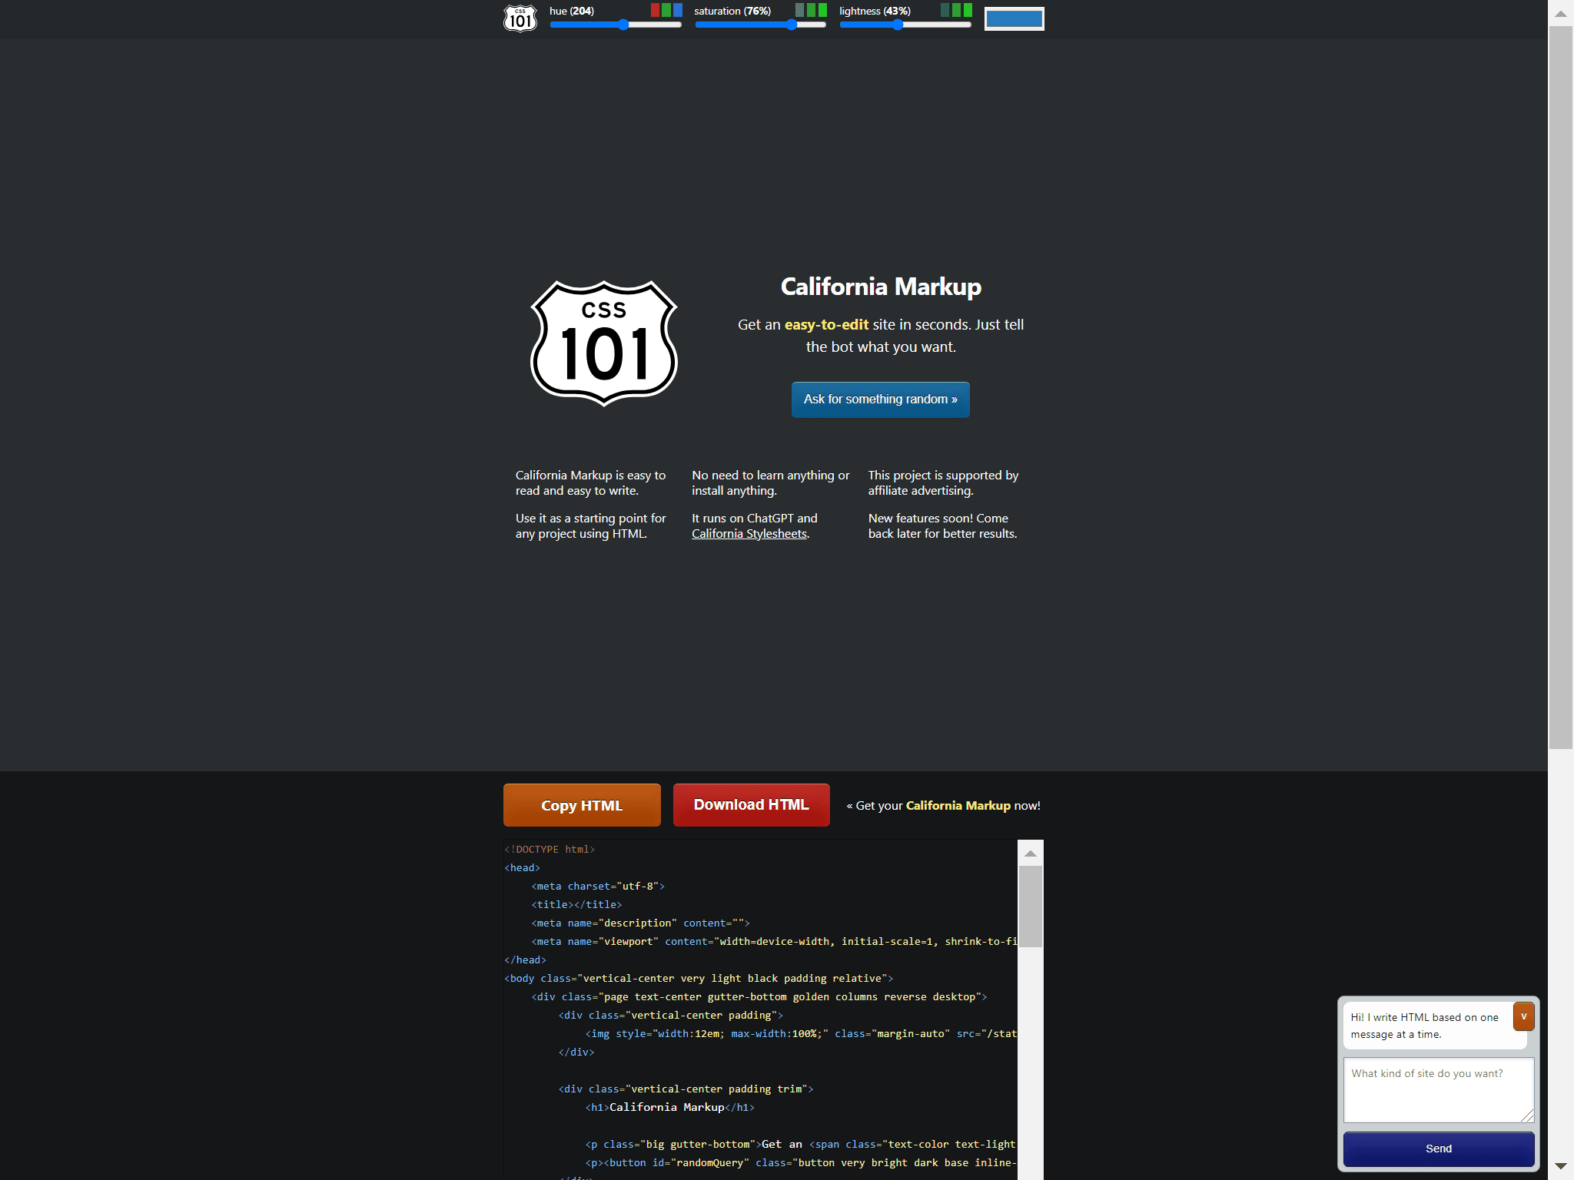Click the saturation (76%) label
This screenshot has width=1574, height=1180.
[732, 11]
